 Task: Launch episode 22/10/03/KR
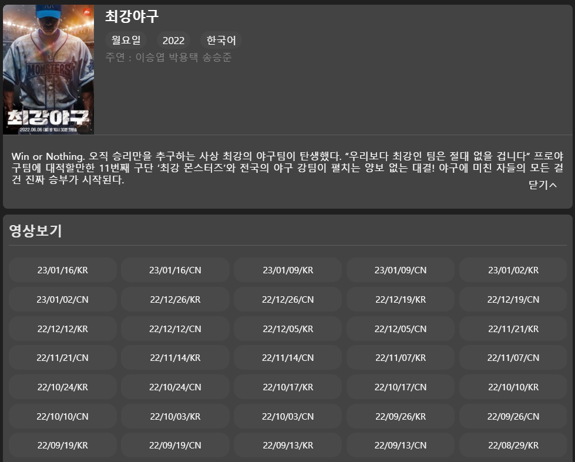(175, 416)
